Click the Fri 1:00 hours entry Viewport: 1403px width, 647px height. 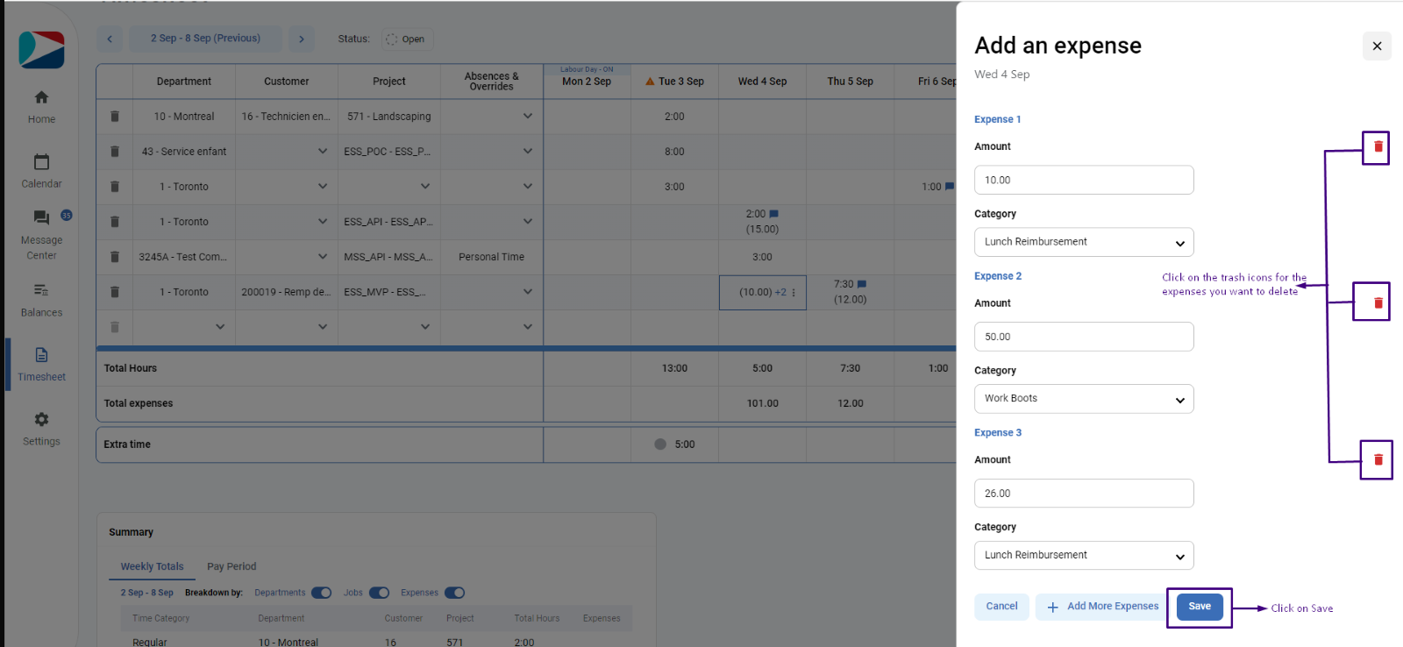[x=931, y=187]
